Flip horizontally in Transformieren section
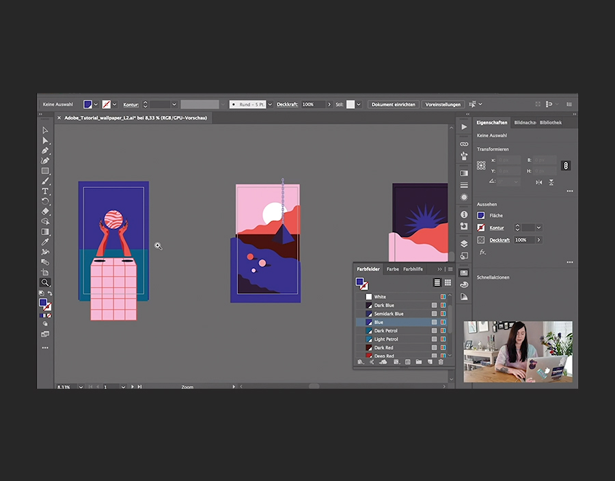The height and width of the screenshot is (481, 615). click(x=539, y=182)
